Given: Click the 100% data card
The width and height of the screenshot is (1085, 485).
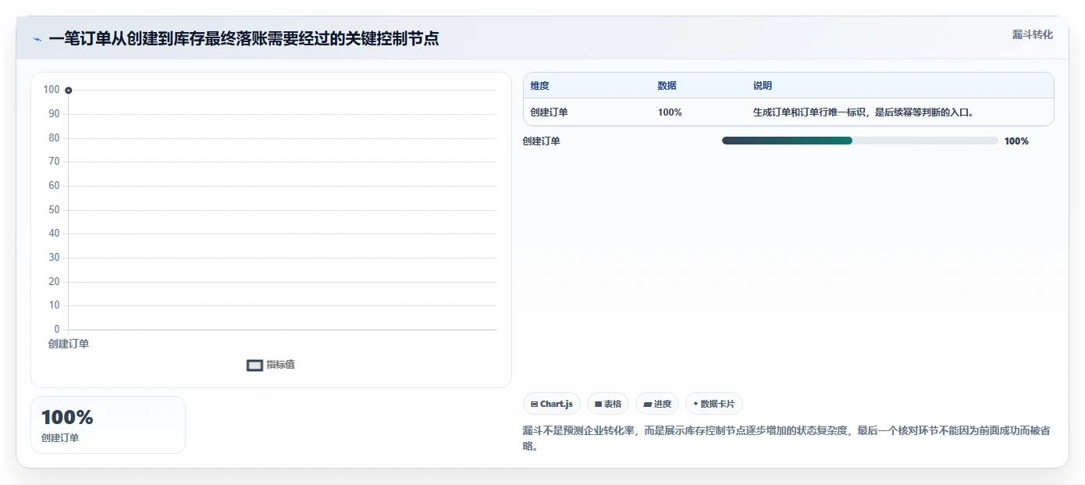Looking at the screenshot, I should click(x=108, y=425).
